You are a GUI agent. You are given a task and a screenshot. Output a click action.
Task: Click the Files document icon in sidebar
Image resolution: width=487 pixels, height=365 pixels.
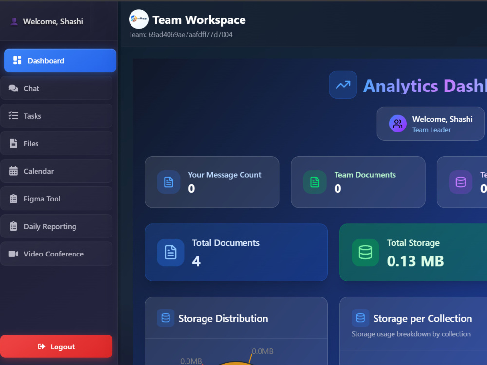tap(13, 144)
